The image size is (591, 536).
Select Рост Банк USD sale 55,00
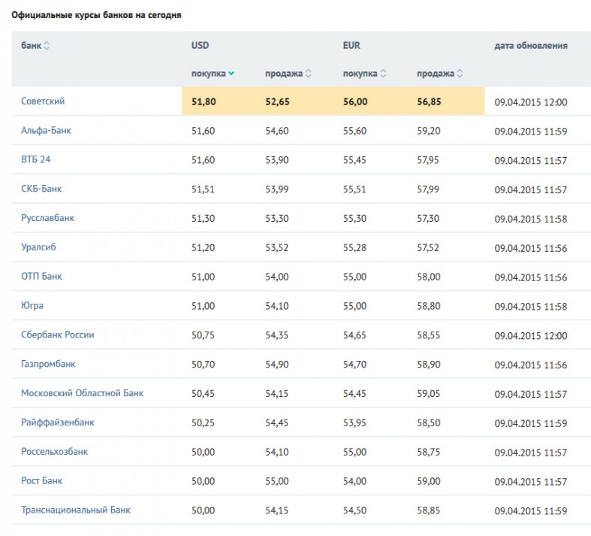pyautogui.click(x=277, y=481)
